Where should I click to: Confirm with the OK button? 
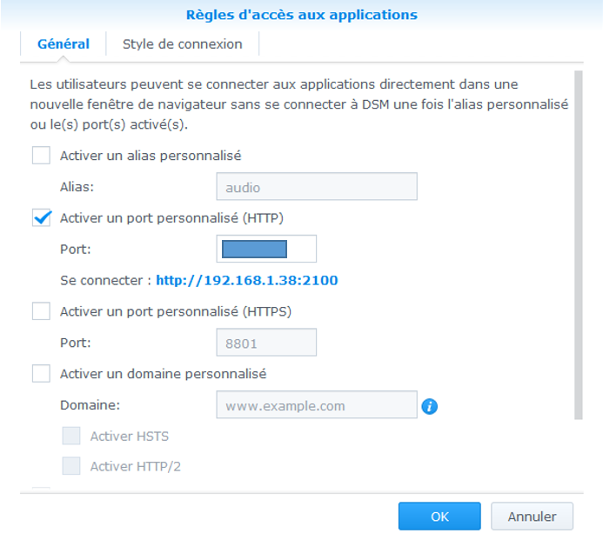pyautogui.click(x=439, y=517)
